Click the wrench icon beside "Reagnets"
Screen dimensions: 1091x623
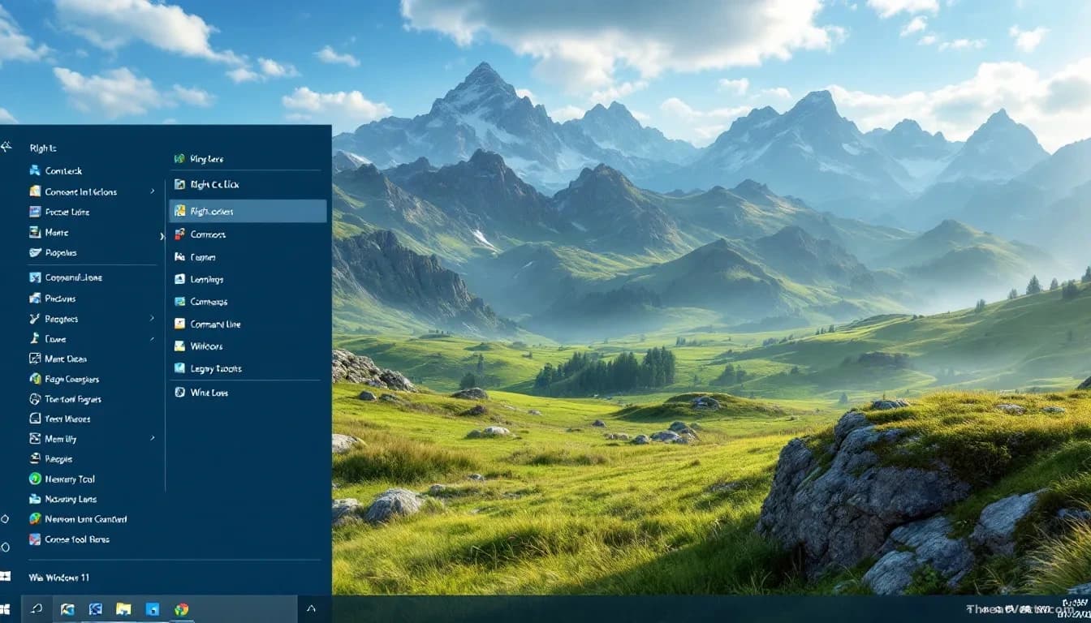point(35,319)
